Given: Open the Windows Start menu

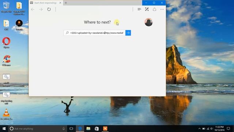Looking at the screenshot, I should tap(4, 129).
